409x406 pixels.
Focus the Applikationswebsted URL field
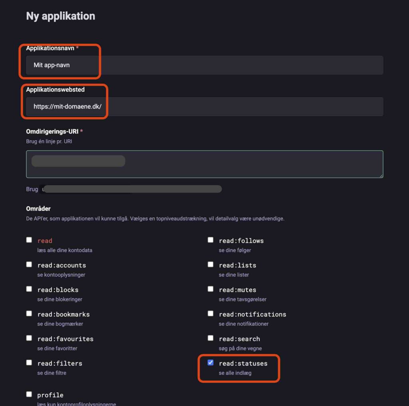204,107
